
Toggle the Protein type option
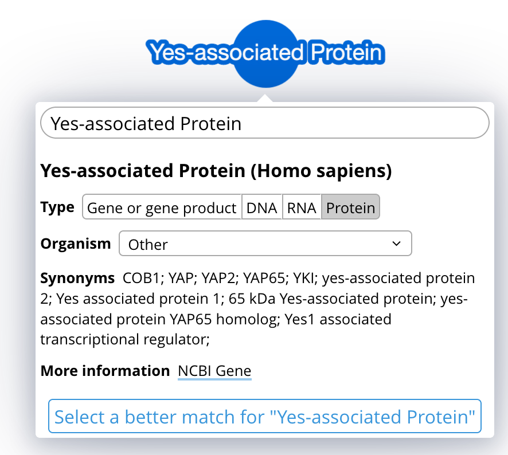(x=350, y=207)
